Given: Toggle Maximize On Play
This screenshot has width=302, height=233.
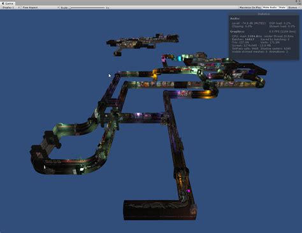Looking at the screenshot, I should pos(250,8).
